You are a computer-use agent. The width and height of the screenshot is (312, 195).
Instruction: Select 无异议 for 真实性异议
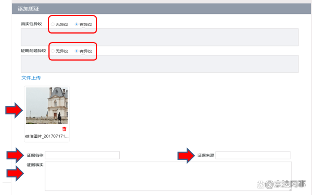click(53, 25)
